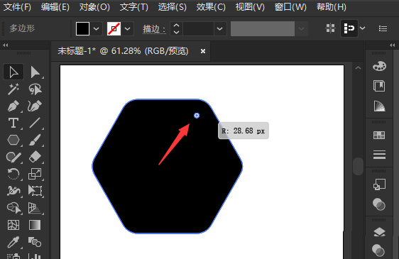Select the Rotate tool

(x=13, y=174)
